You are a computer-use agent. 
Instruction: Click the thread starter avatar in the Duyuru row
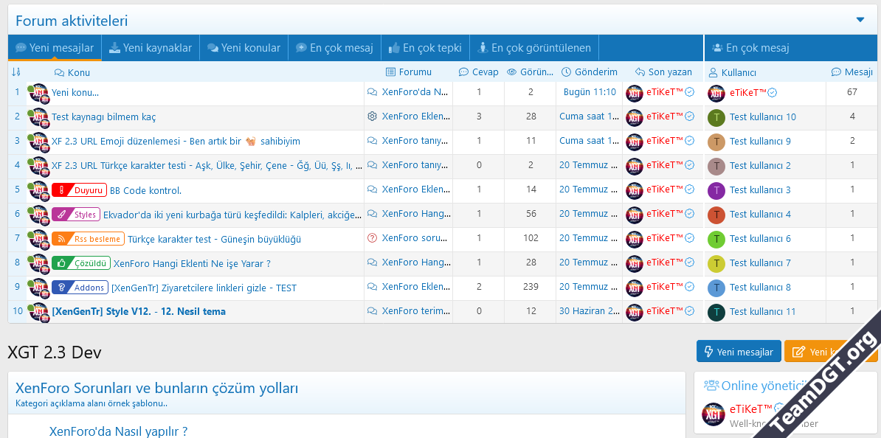39,190
